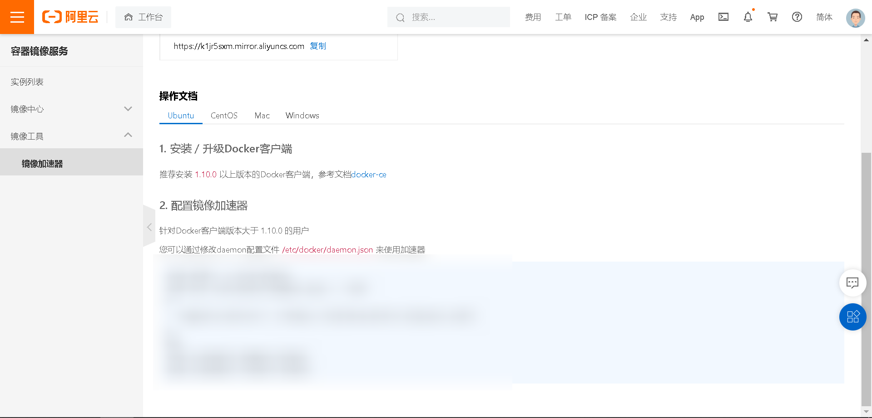This screenshot has height=418, width=872.
Task: Focus the 搜索 search field
Action: click(x=449, y=17)
